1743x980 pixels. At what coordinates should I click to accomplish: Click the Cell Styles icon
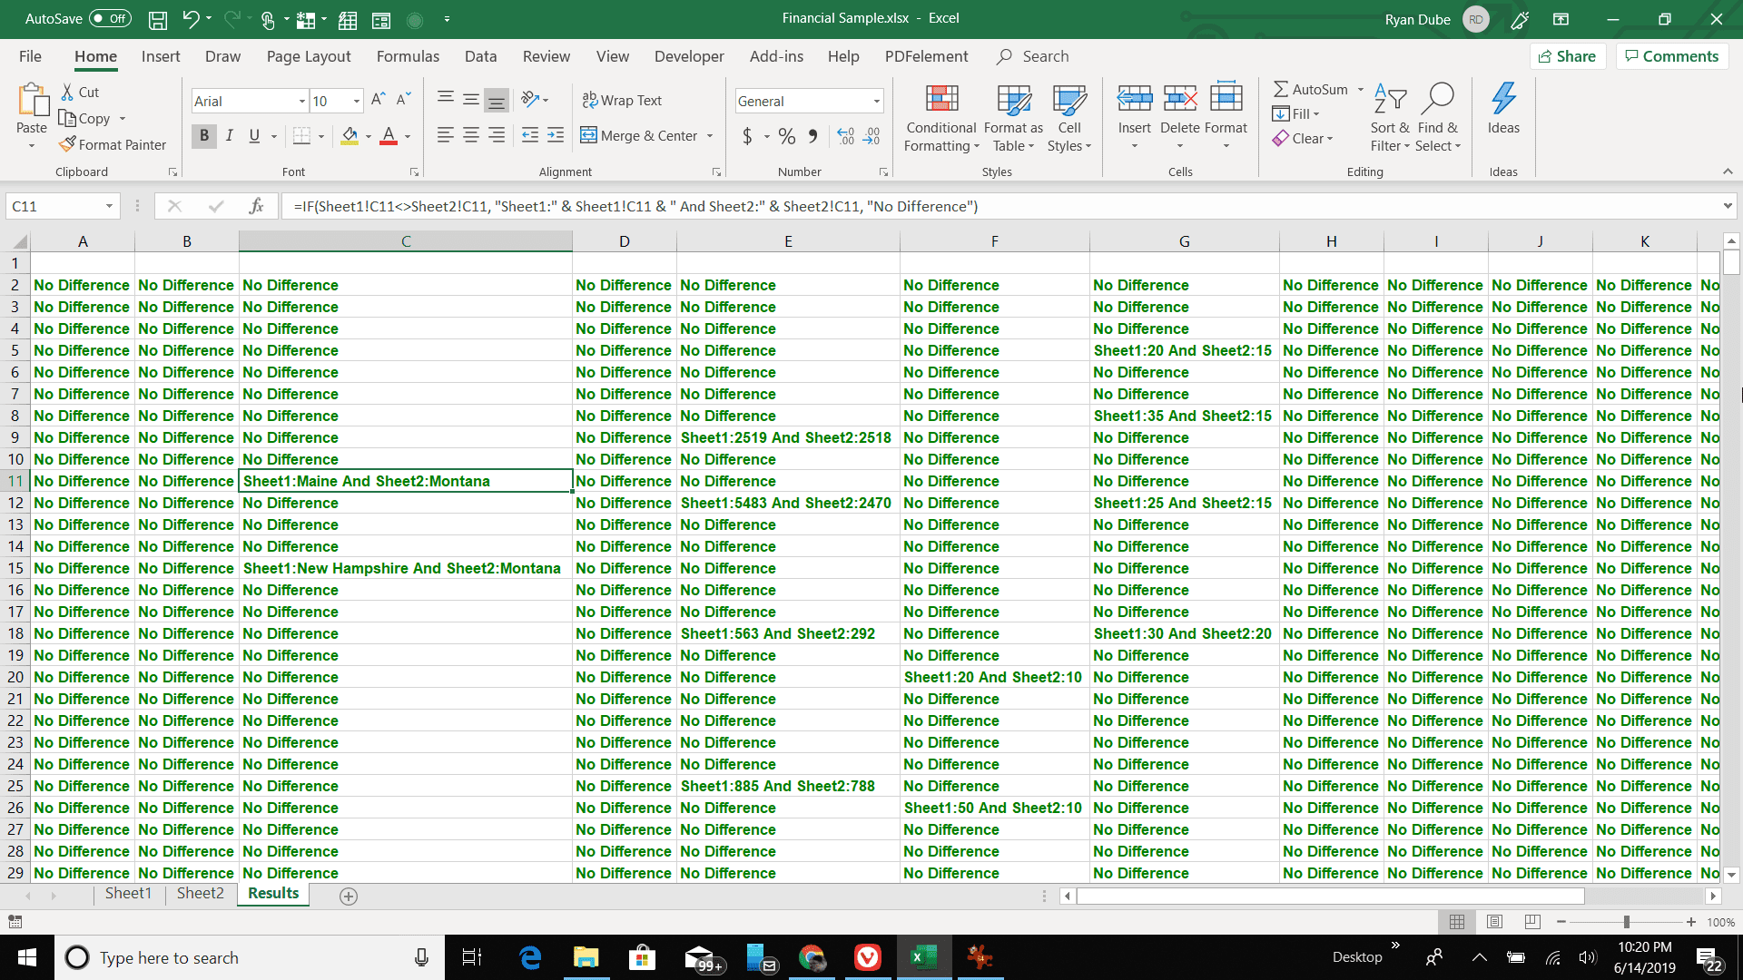(x=1069, y=116)
